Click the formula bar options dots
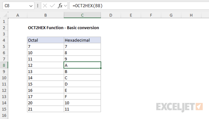 (38, 6)
